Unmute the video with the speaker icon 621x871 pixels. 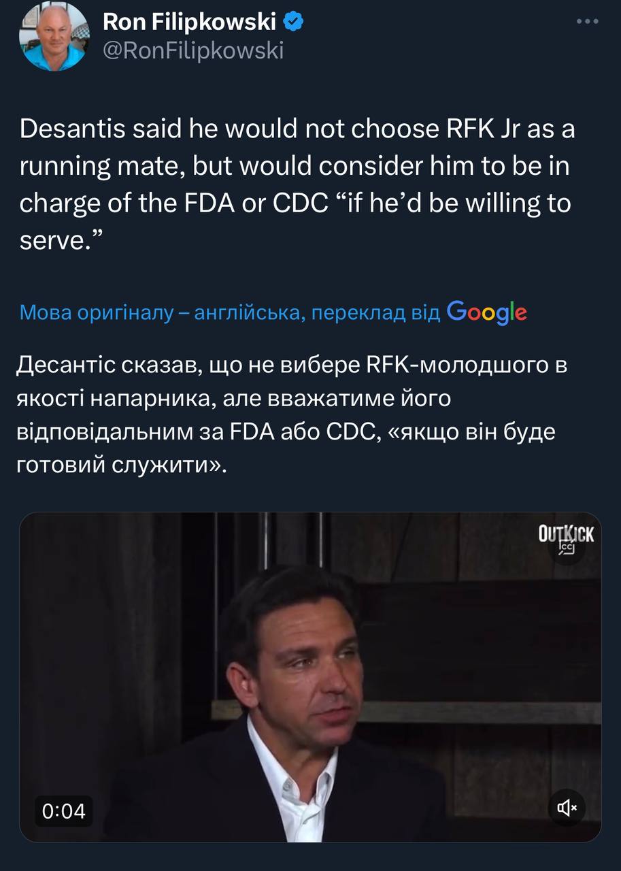[x=567, y=808]
